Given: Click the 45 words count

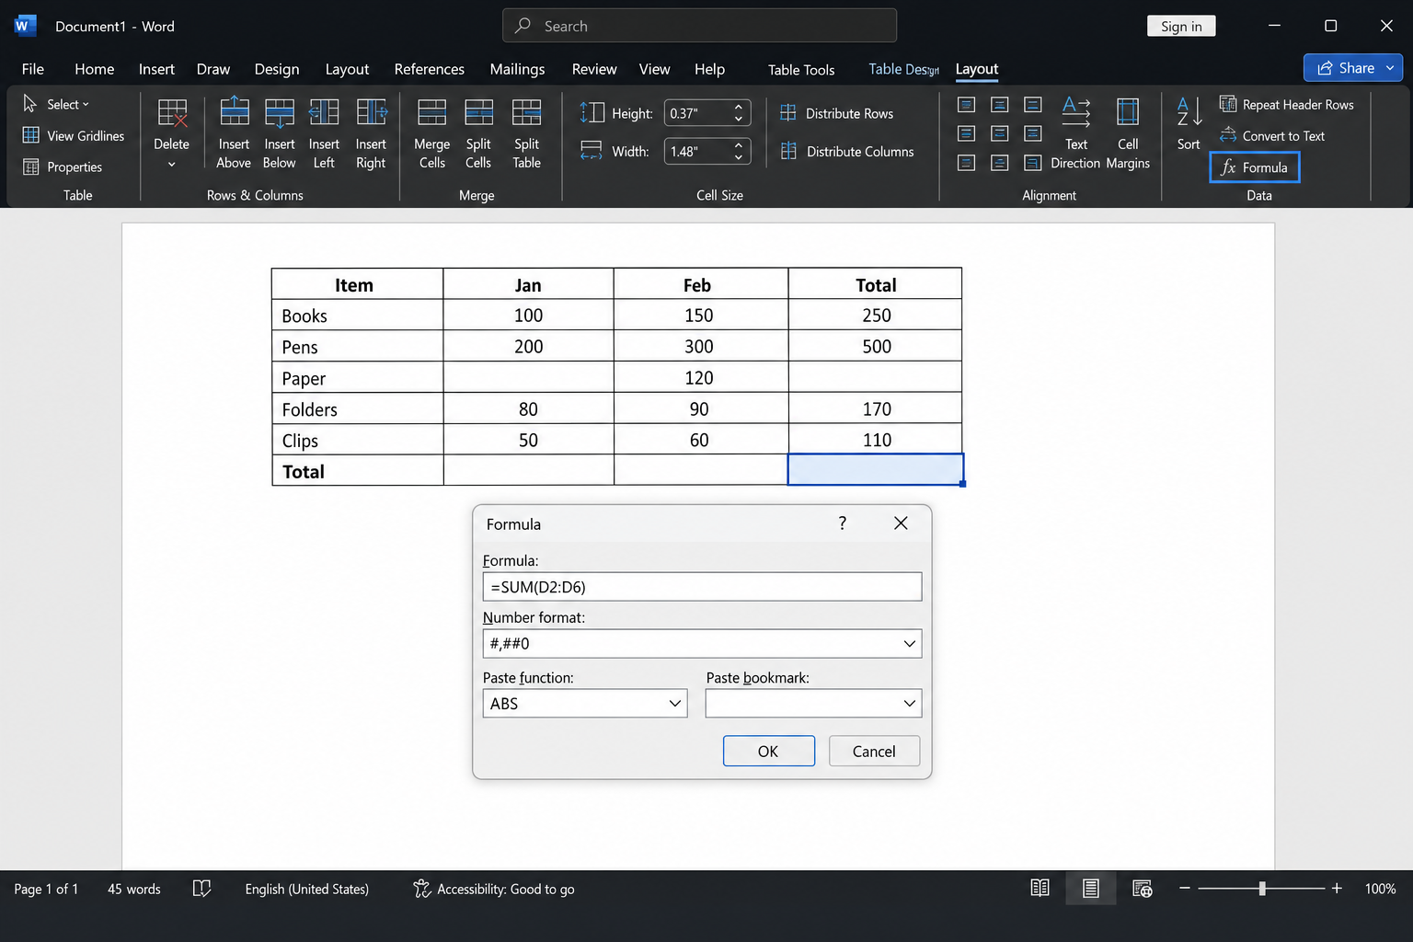Looking at the screenshot, I should (x=134, y=889).
